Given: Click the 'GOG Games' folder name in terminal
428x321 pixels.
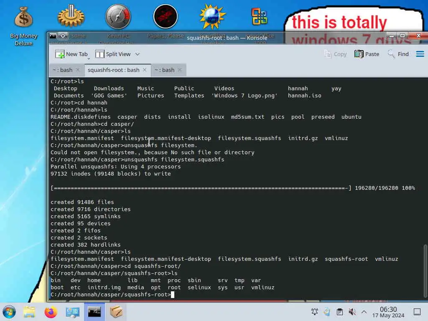Looking at the screenshot, I should [109, 96].
